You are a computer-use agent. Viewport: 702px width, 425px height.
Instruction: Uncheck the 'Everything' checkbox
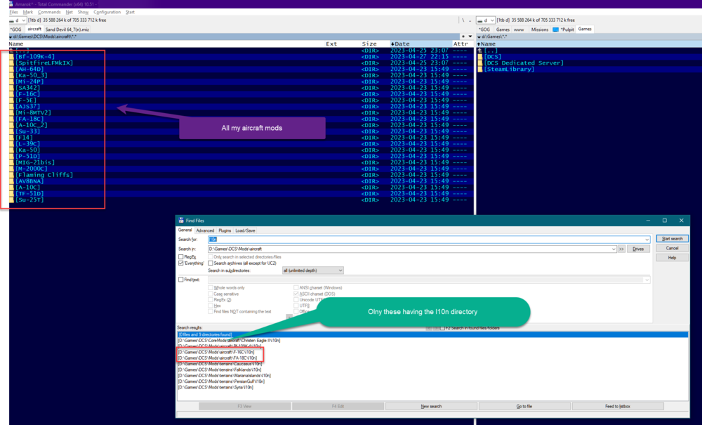point(181,263)
